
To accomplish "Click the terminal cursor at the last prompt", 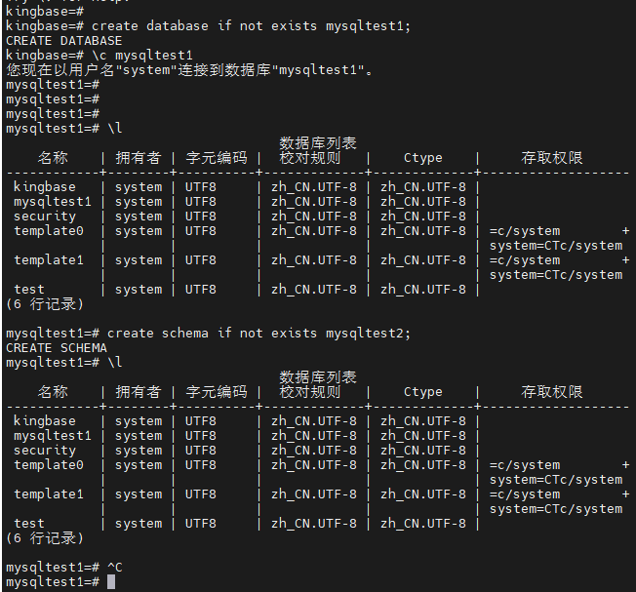I will (111, 582).
